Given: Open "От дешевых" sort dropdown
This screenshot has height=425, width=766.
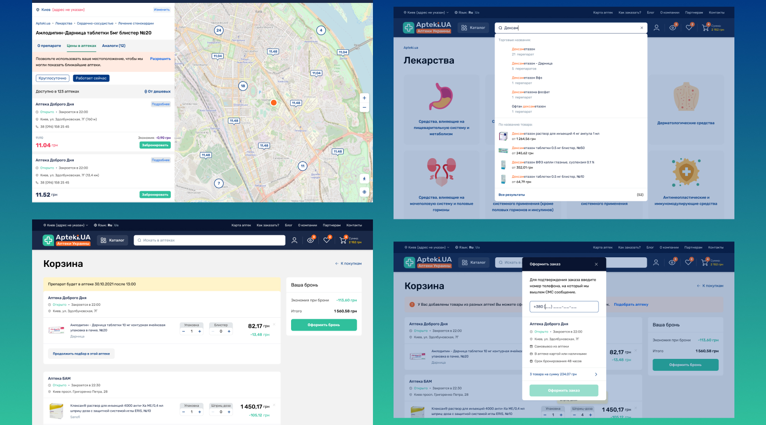Looking at the screenshot, I should tap(158, 92).
